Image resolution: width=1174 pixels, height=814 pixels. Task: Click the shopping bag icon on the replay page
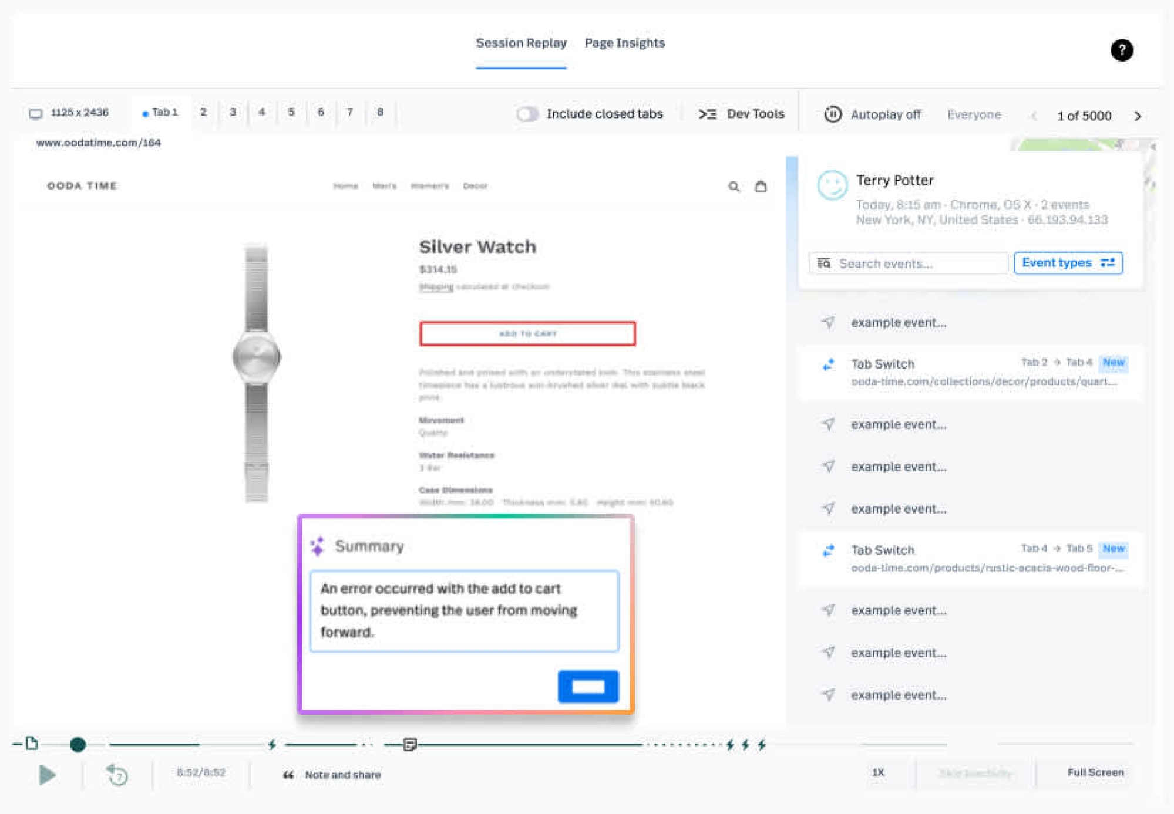tap(761, 187)
